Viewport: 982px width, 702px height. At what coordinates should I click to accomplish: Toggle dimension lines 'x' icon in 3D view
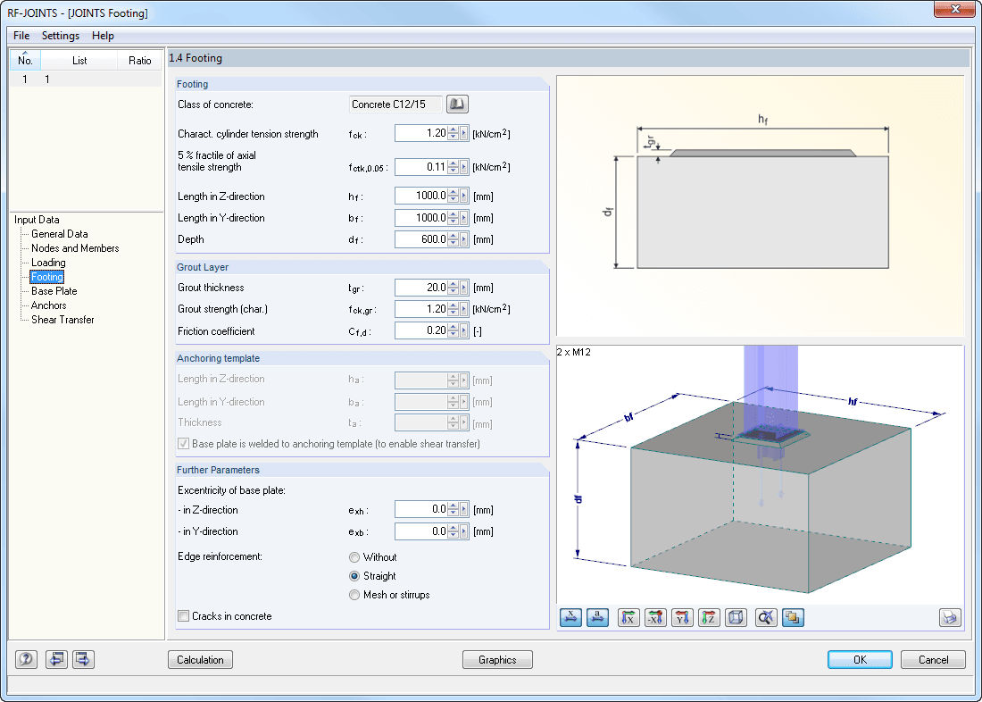pyautogui.click(x=570, y=617)
